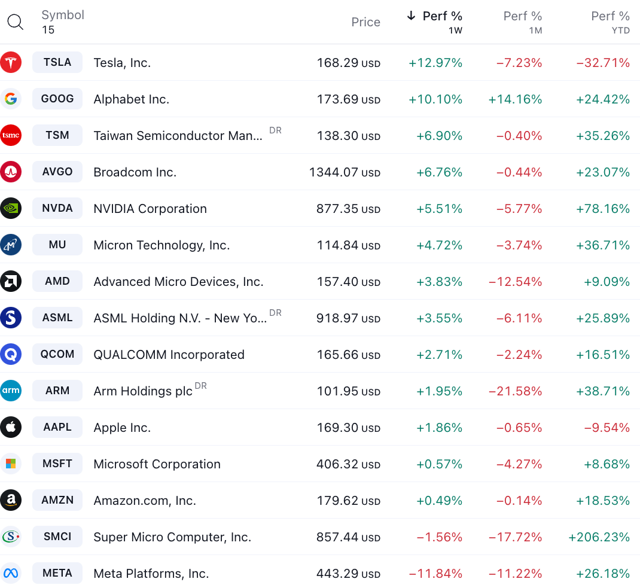
Task: Click the AMD arrow logo icon
Action: point(11,281)
